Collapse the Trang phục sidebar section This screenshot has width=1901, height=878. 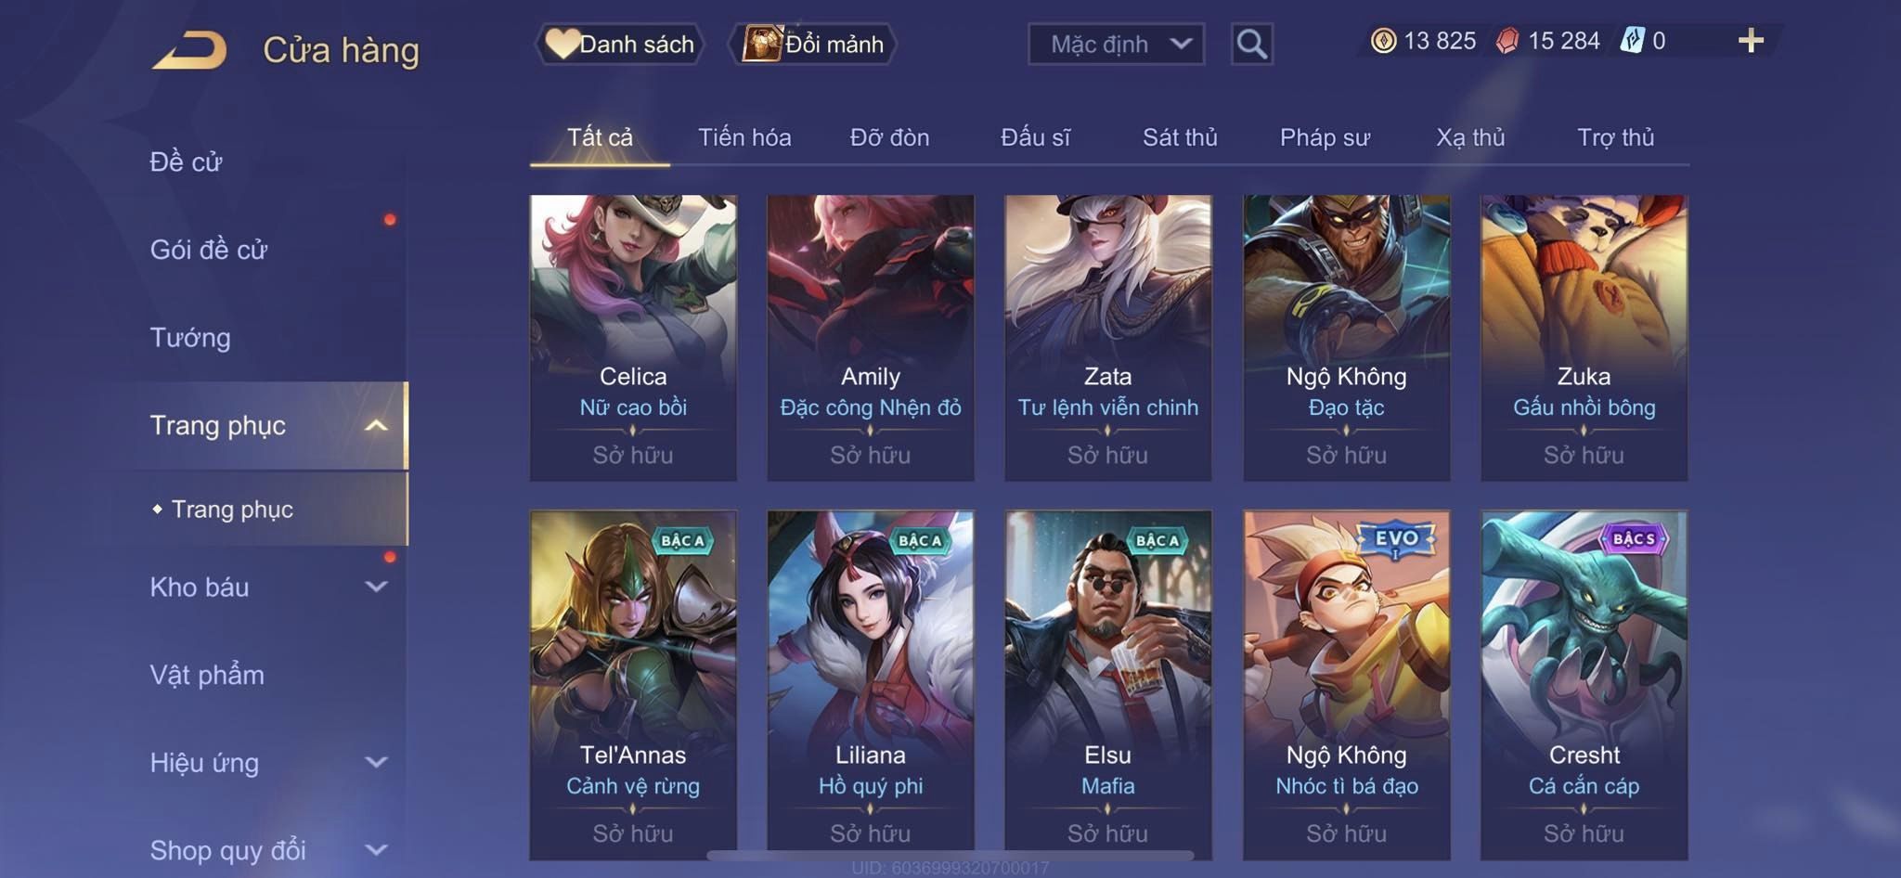coord(376,426)
